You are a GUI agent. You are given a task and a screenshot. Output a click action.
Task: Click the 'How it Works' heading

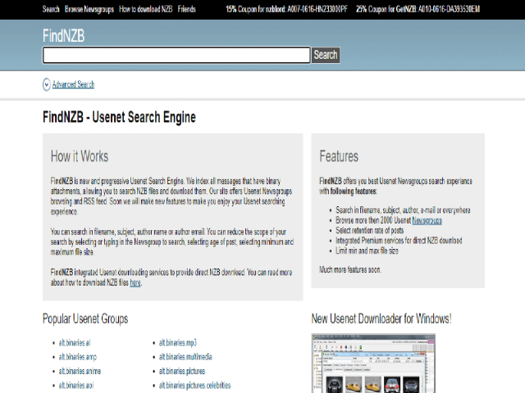tap(80, 156)
